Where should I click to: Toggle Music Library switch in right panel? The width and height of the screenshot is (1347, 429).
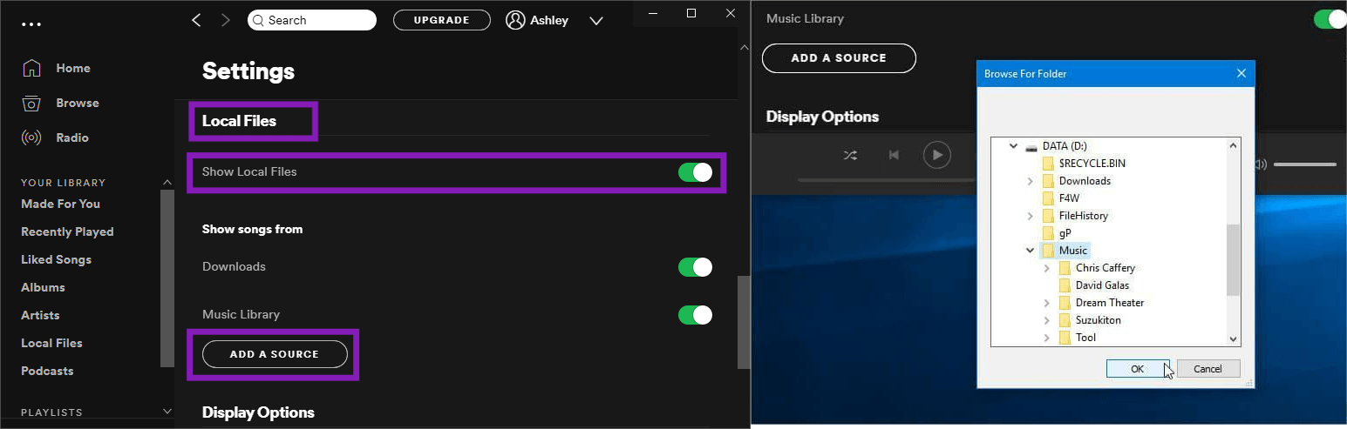(x=1330, y=19)
